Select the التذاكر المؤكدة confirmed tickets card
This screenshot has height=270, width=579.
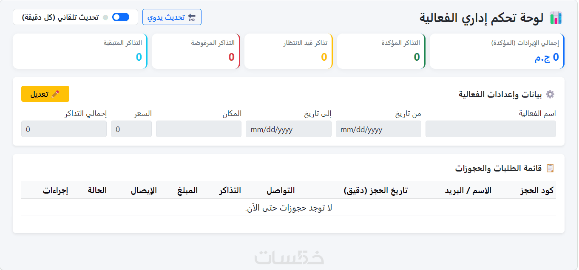point(381,51)
